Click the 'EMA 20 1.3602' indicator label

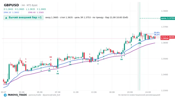(x=11, y=13)
